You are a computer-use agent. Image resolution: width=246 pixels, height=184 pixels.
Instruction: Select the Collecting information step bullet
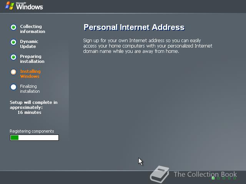click(13, 27)
